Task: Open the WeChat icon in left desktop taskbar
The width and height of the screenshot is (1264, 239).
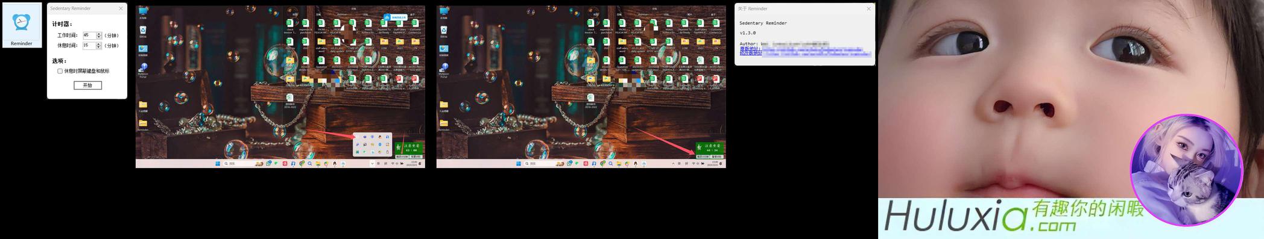Action: point(276,163)
